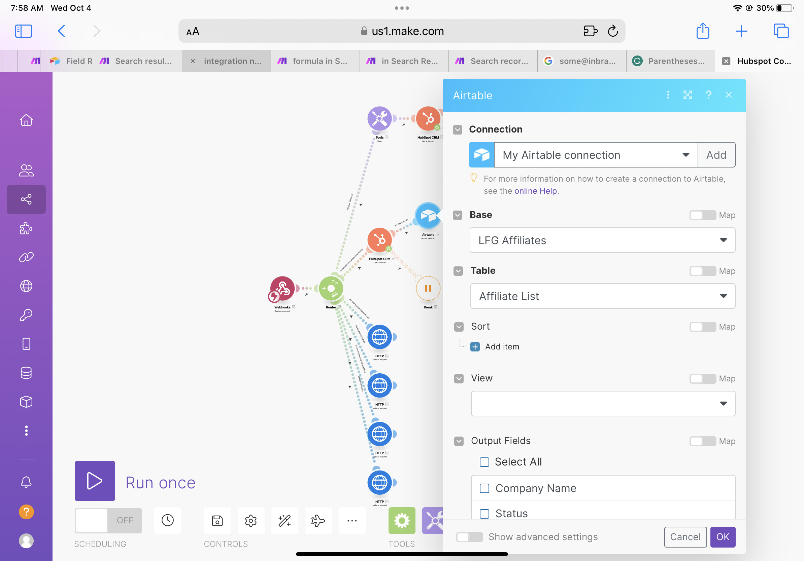The width and height of the screenshot is (804, 561).
Task: Open Data stores in the sidebar
Action: tap(26, 373)
